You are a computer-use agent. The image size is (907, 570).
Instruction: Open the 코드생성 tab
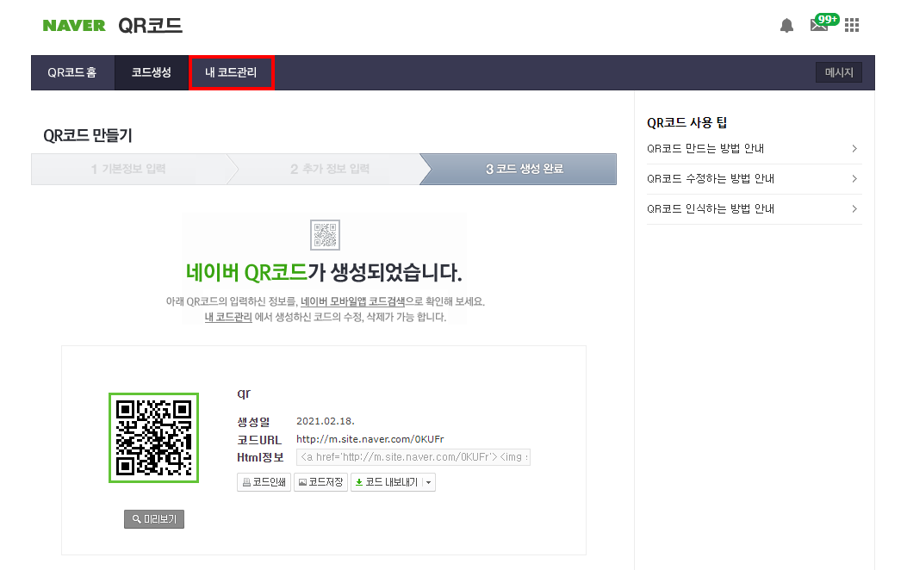coord(151,73)
